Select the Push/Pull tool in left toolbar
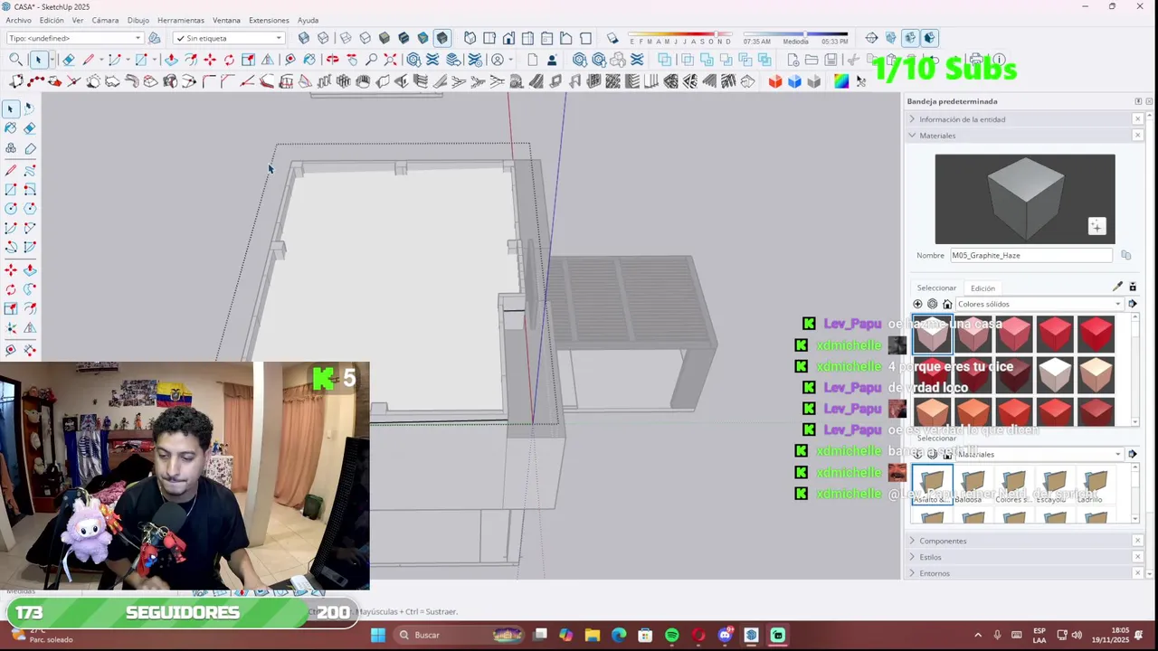Image resolution: width=1158 pixels, height=651 pixels. pos(29,269)
